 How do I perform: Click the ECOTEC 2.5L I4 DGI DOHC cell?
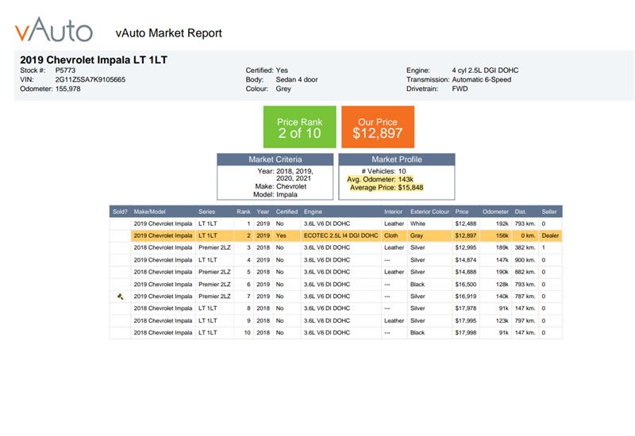click(x=341, y=235)
